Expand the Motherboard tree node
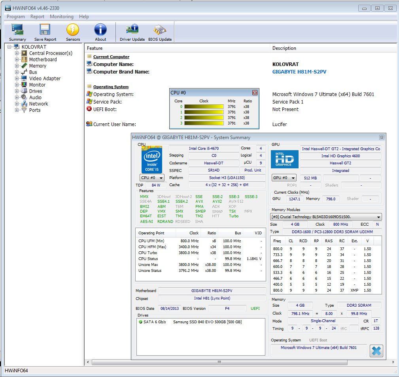Image resolution: width=399 pixels, height=377 pixels. tap(17, 60)
